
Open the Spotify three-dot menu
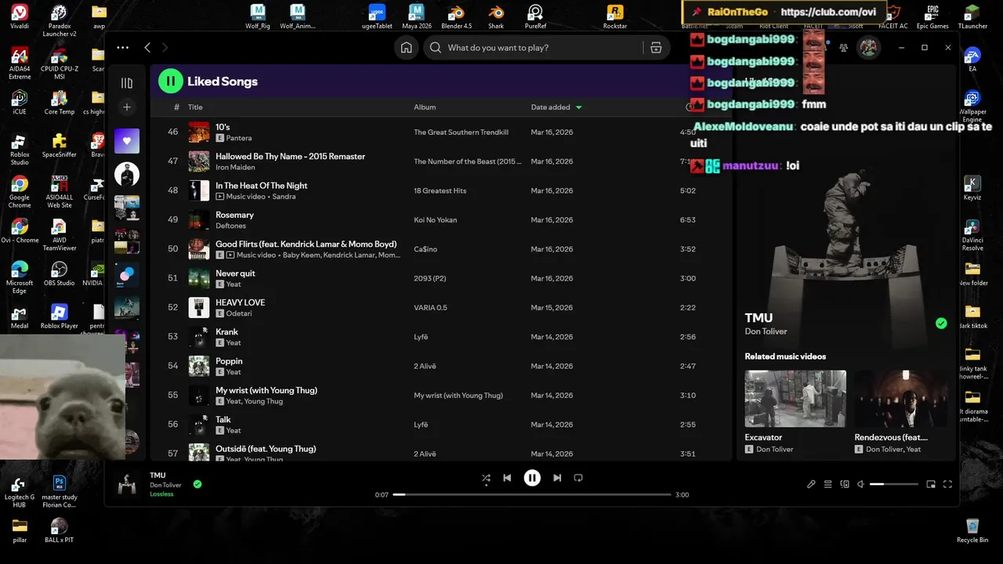click(123, 48)
